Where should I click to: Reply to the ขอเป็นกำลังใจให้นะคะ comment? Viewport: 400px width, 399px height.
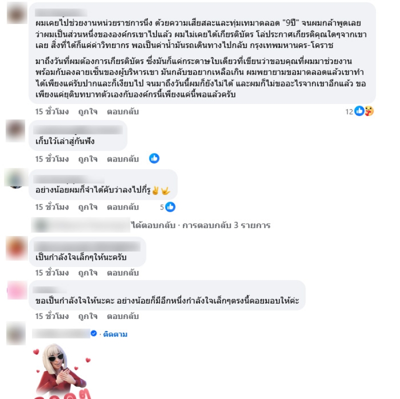point(122,316)
